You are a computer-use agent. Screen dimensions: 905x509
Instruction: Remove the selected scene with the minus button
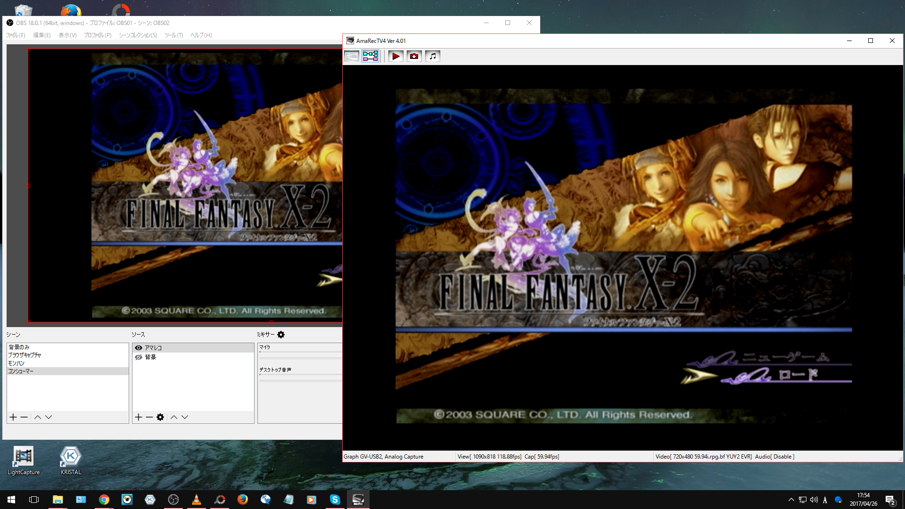24,417
